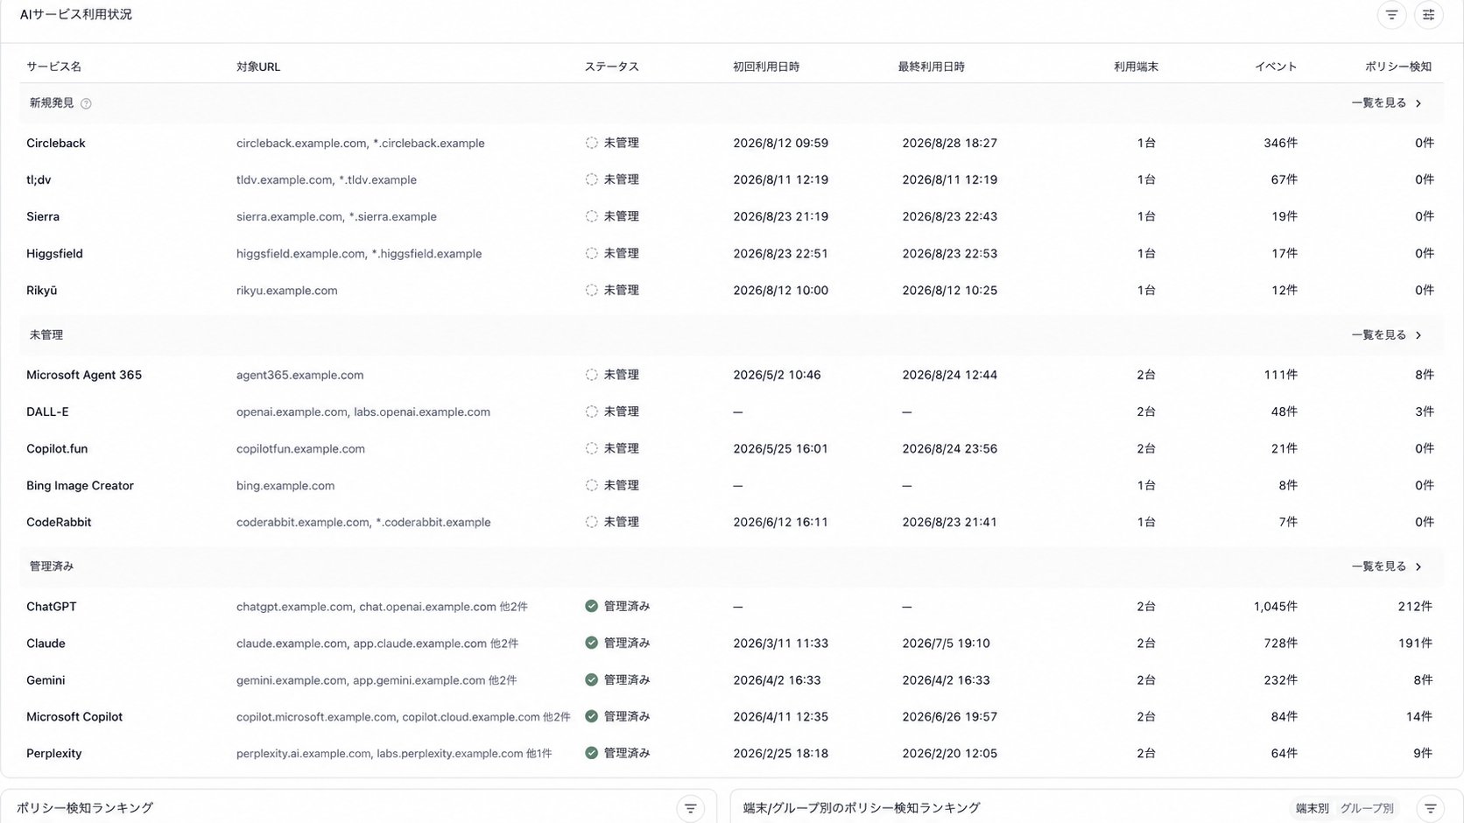Click 346件 event count for Circleback
1464x823 pixels.
(x=1280, y=143)
